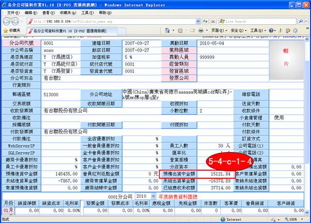Viewport: 311px width, 223px height.
Task: Click the red Stop loading icon
Action: pos(213,21)
